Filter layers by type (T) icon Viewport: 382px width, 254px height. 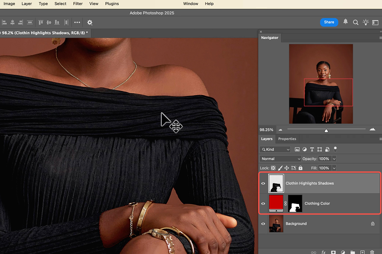[x=312, y=149]
